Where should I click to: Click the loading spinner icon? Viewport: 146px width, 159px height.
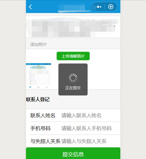(73, 78)
